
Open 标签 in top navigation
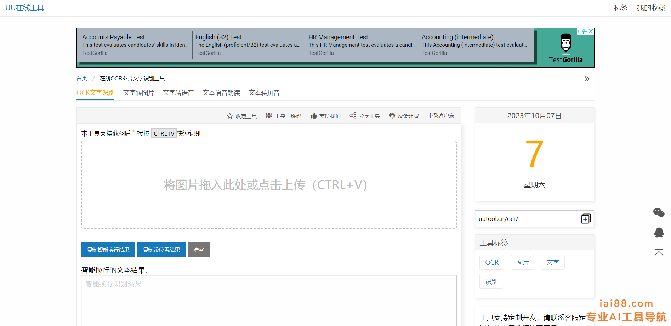(x=621, y=8)
